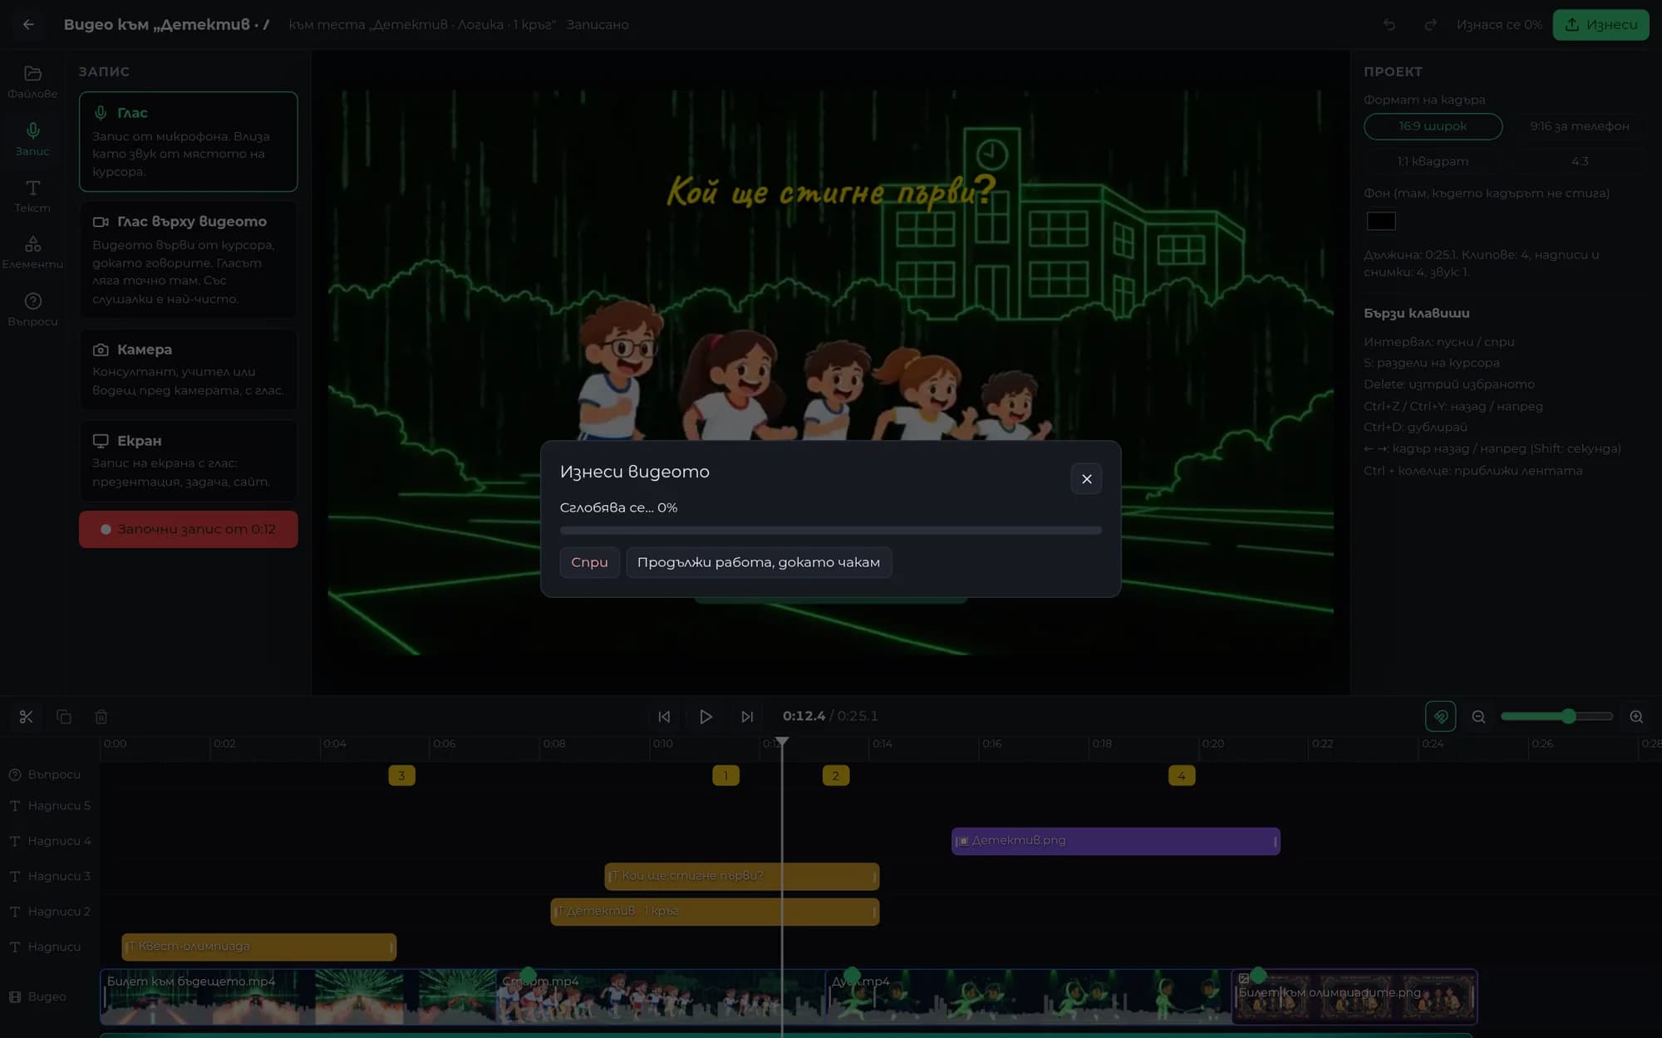Select the Детектив.png purple clip

coord(1115,841)
